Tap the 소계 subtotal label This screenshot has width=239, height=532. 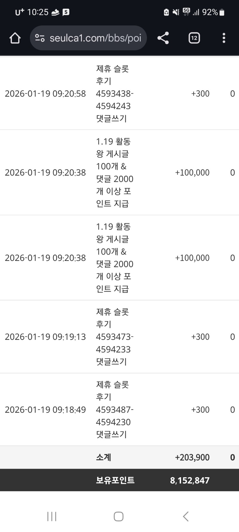(104, 457)
